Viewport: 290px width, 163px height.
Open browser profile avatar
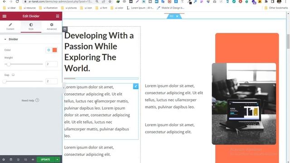click(279, 1)
